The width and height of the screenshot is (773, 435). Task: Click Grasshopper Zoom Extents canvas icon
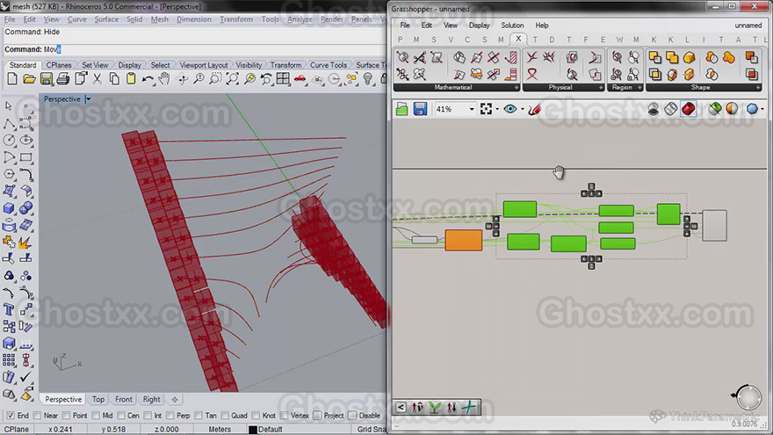point(486,109)
